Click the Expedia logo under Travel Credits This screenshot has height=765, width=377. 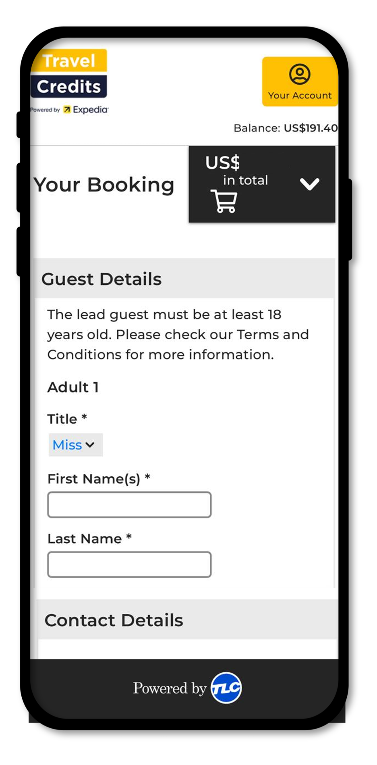coord(86,109)
